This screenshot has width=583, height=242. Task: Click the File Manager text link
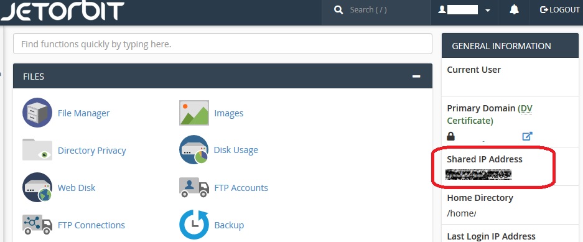coord(83,113)
